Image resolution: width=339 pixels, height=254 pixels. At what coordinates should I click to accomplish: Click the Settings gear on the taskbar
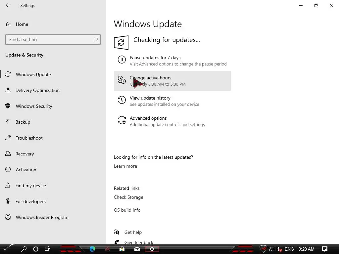coord(152,249)
